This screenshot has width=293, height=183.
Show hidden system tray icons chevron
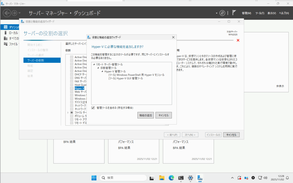tap(232, 178)
